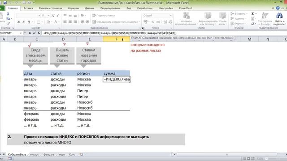Open the font size dropdown
The height and width of the screenshot is (161, 287).
coord(49,16)
